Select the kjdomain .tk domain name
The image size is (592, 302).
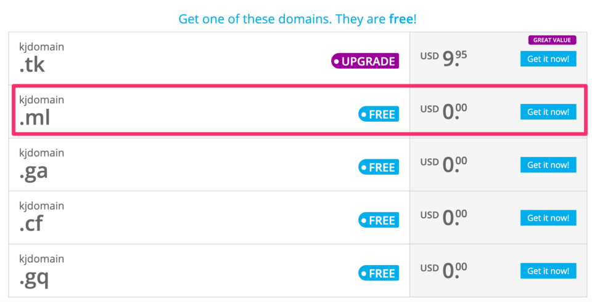pyautogui.click(x=41, y=57)
